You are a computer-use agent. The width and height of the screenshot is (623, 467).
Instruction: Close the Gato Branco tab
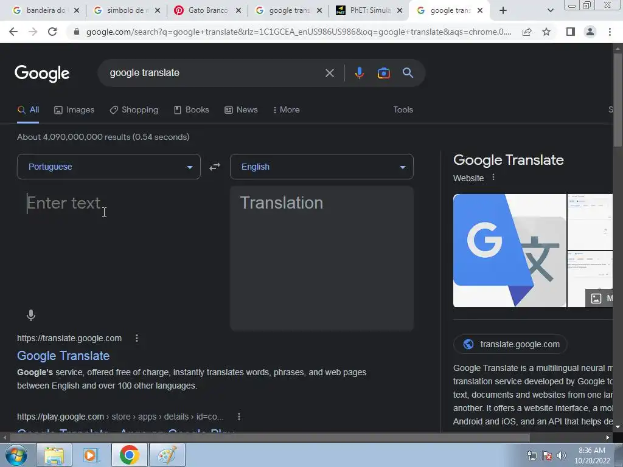(x=238, y=10)
